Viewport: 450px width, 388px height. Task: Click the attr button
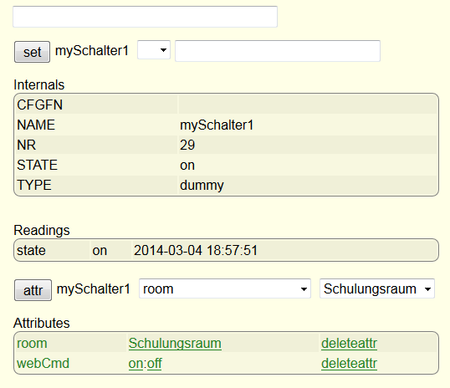(x=33, y=290)
